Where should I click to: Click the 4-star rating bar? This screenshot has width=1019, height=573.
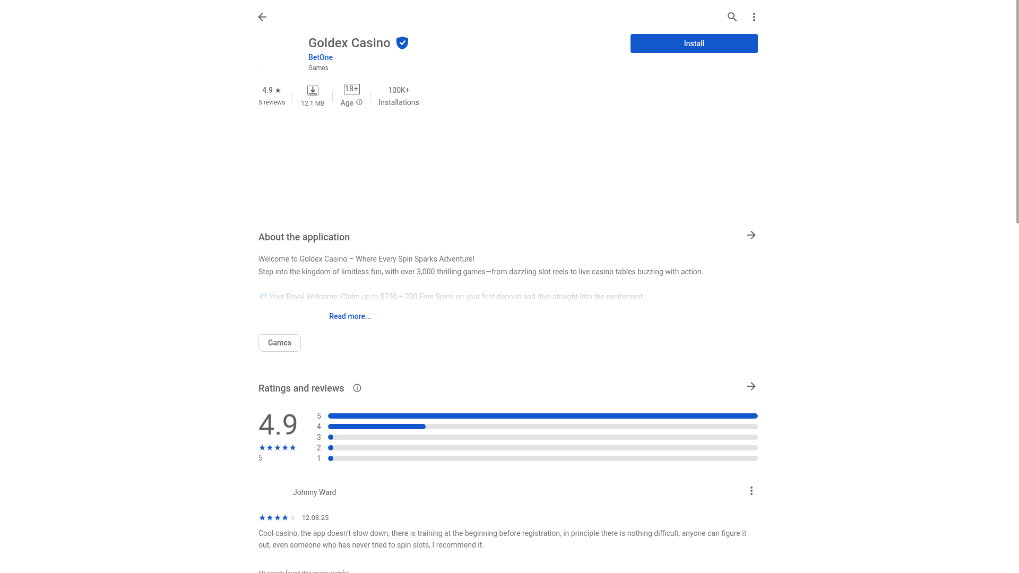tap(543, 427)
